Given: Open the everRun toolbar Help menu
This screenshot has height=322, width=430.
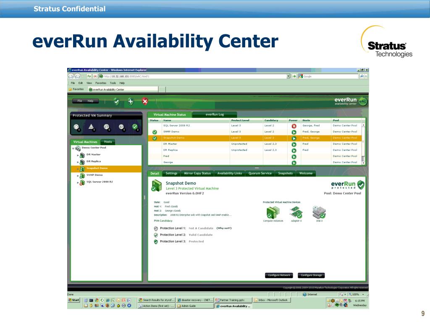Looking at the screenshot, I should (x=90, y=101).
